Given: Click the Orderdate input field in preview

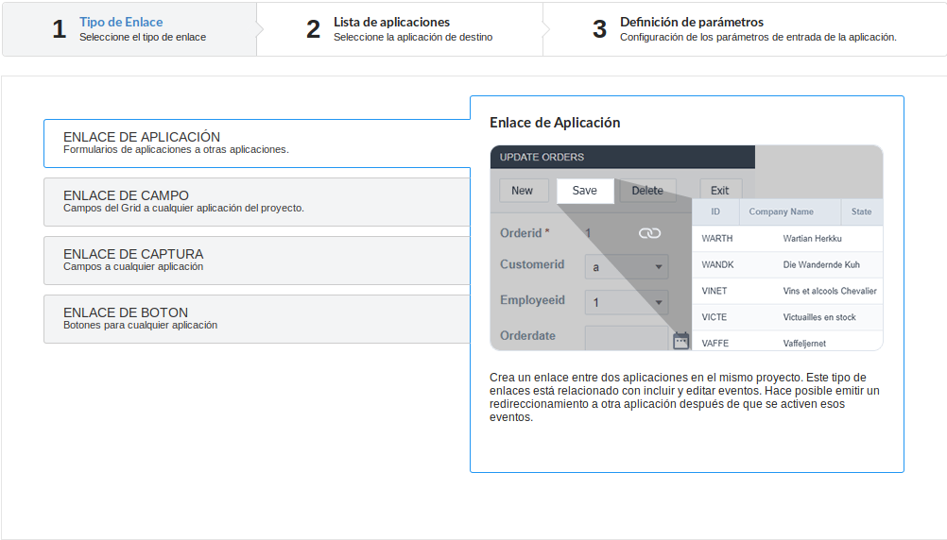Looking at the screenshot, I should 627,339.
